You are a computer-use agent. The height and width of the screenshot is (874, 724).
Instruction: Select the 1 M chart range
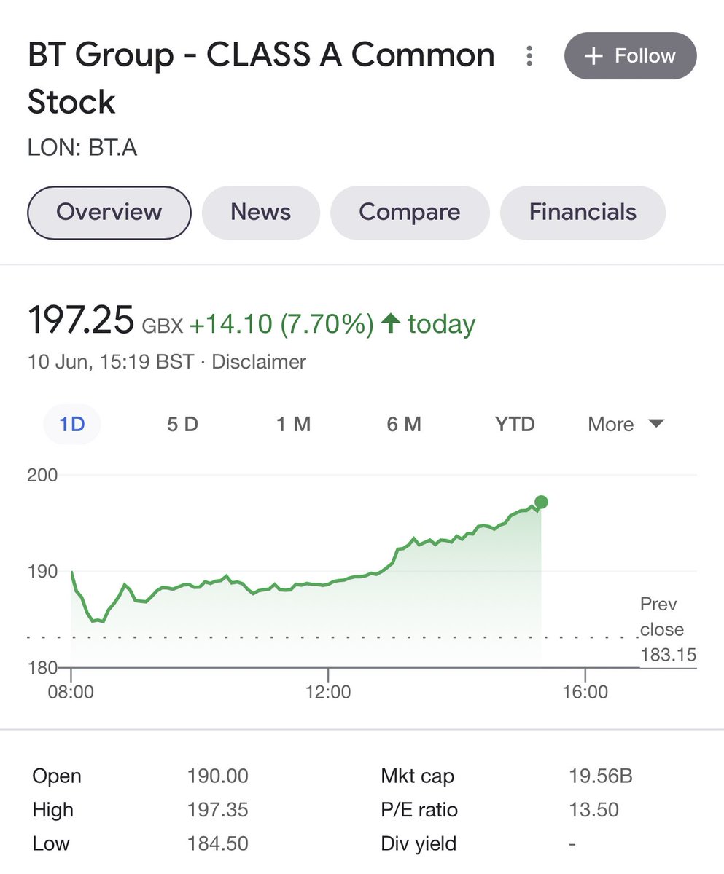[294, 424]
